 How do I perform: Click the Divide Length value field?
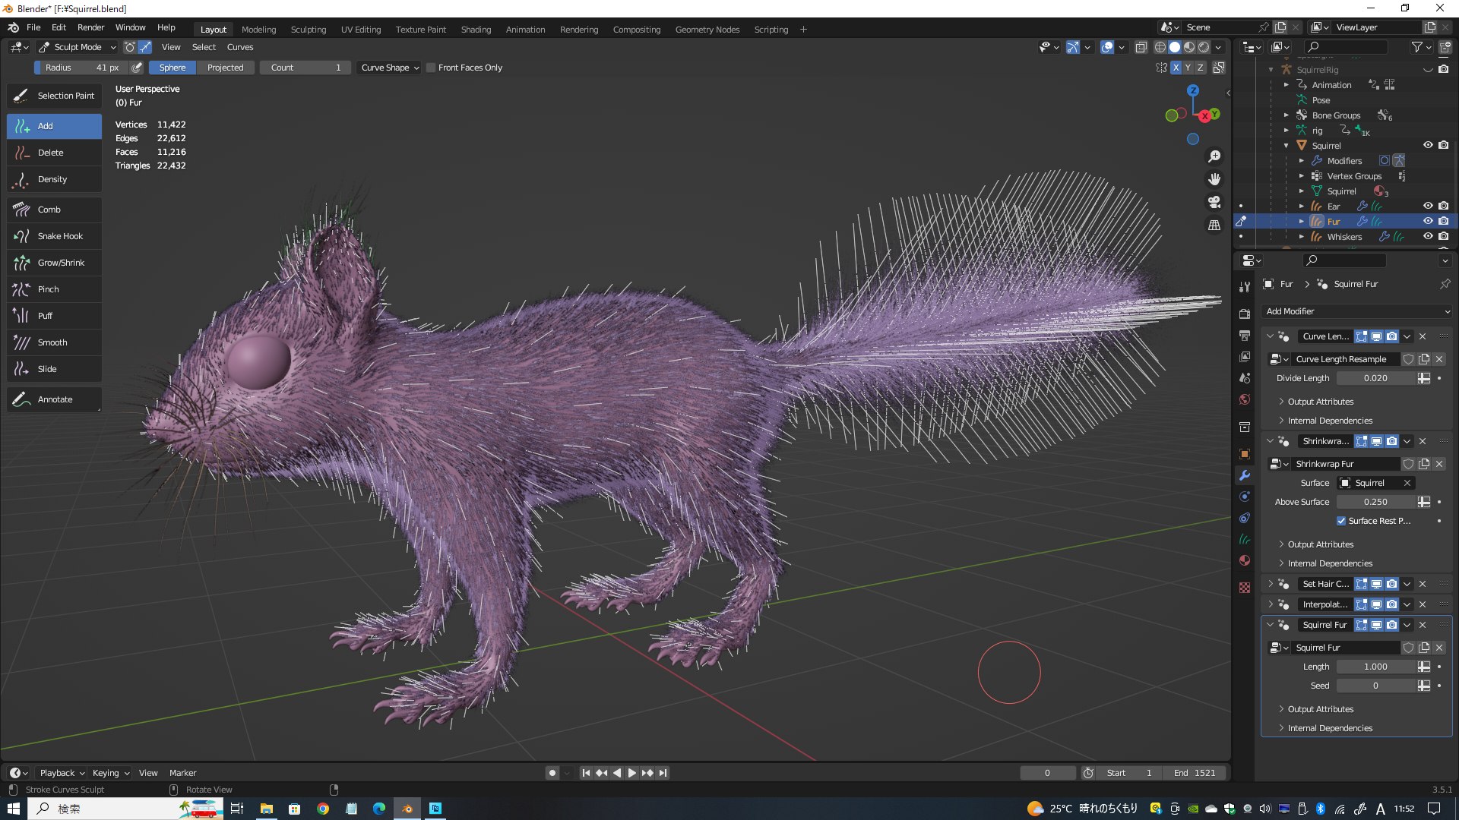pyautogui.click(x=1375, y=378)
